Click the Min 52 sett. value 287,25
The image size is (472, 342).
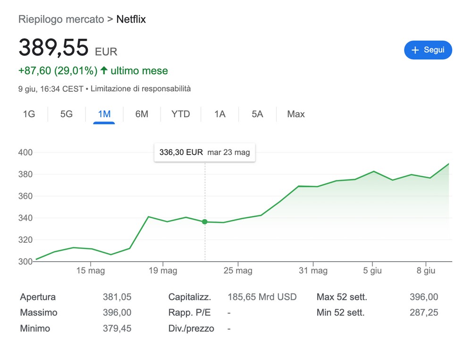coord(424,312)
